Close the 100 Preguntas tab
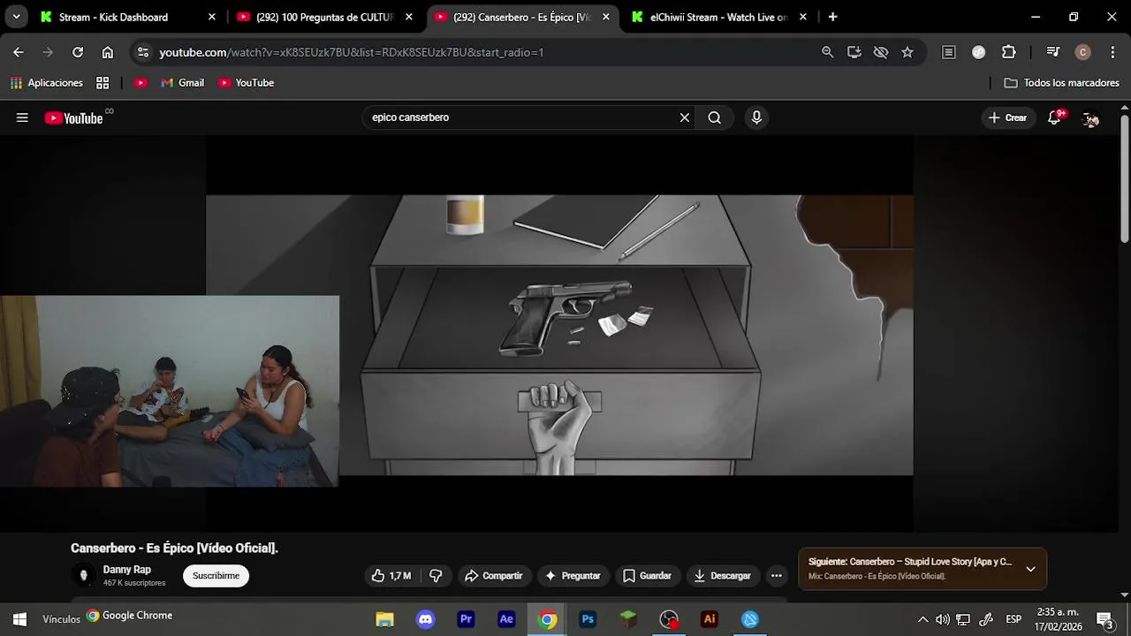This screenshot has height=636, width=1131. point(408,17)
